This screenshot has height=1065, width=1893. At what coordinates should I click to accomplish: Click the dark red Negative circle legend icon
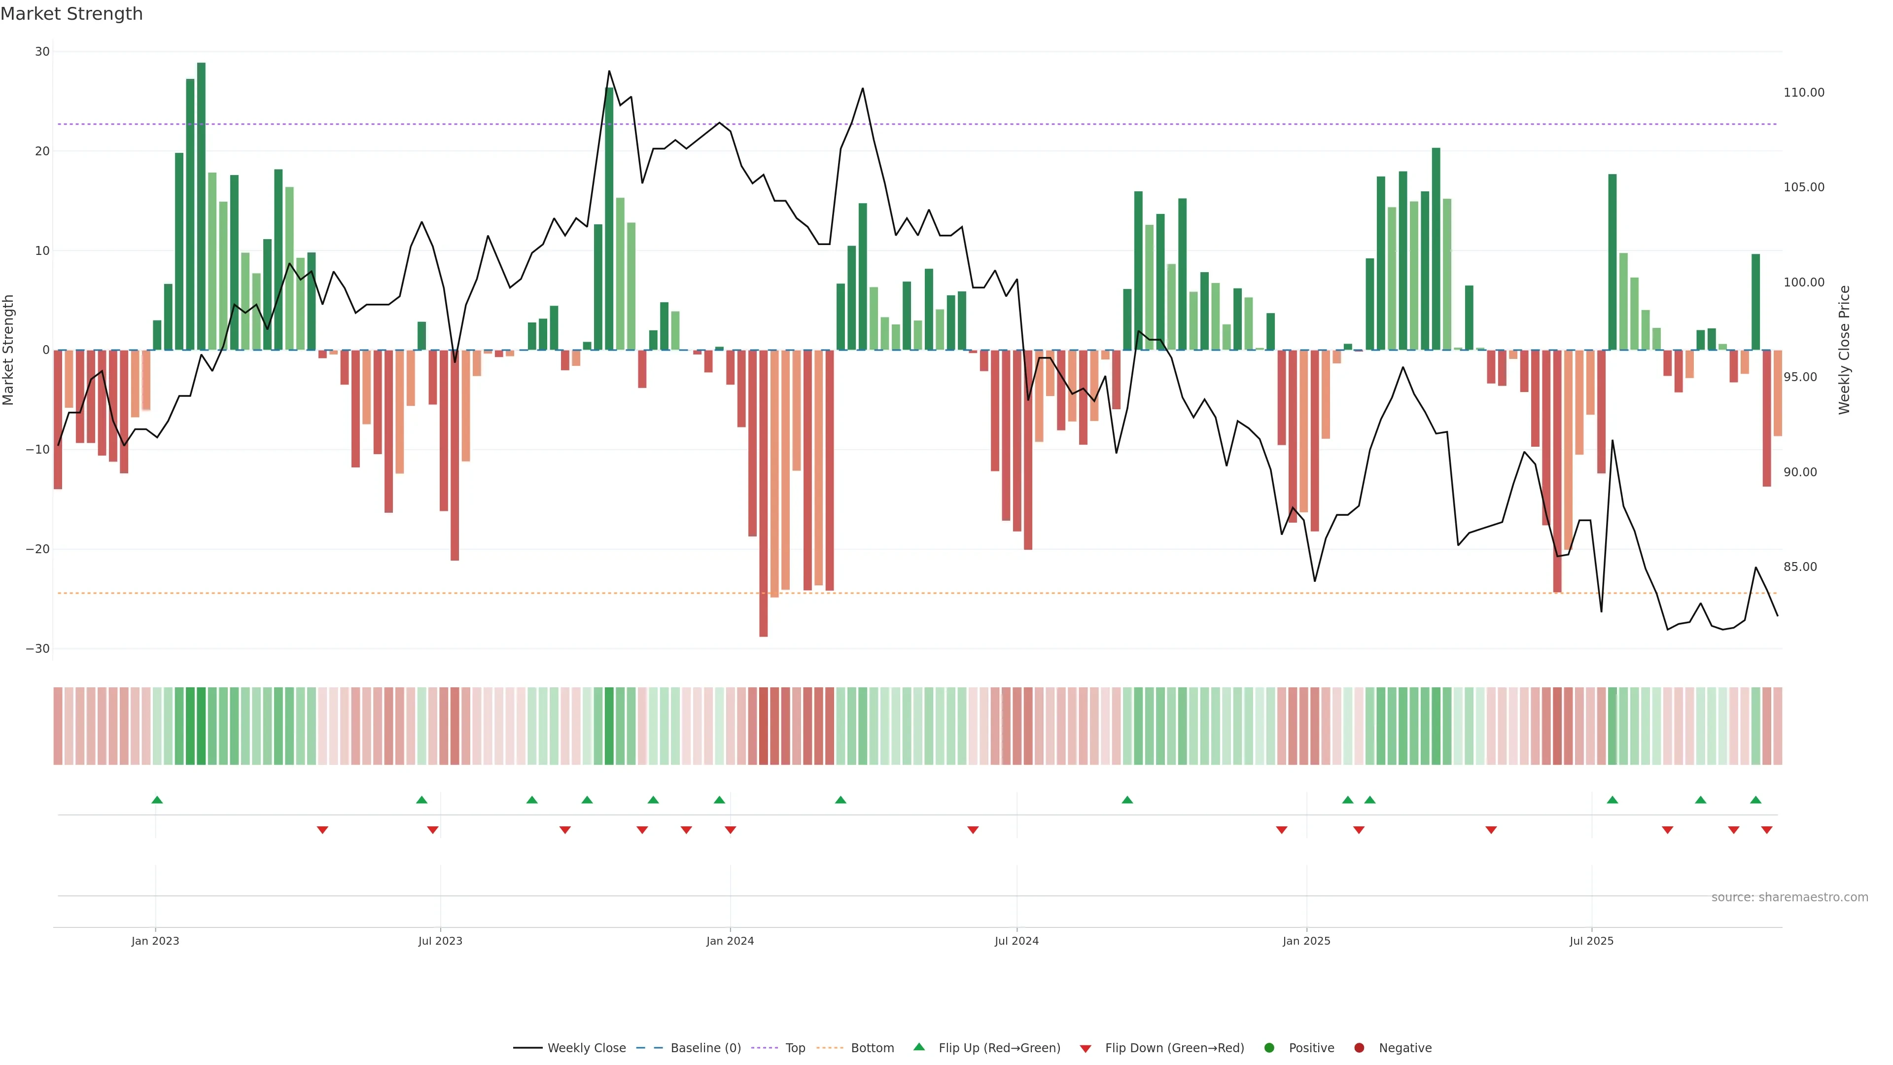click(1359, 1047)
